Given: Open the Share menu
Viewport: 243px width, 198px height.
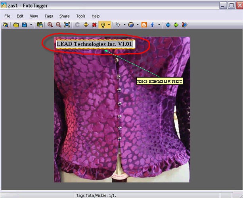Looking at the screenshot, I should coord(65,16).
